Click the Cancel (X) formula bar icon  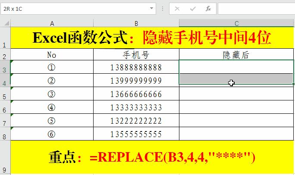[x=177, y=9]
